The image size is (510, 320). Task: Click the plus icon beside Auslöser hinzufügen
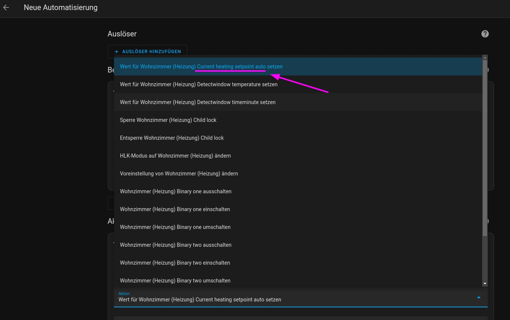click(x=116, y=51)
